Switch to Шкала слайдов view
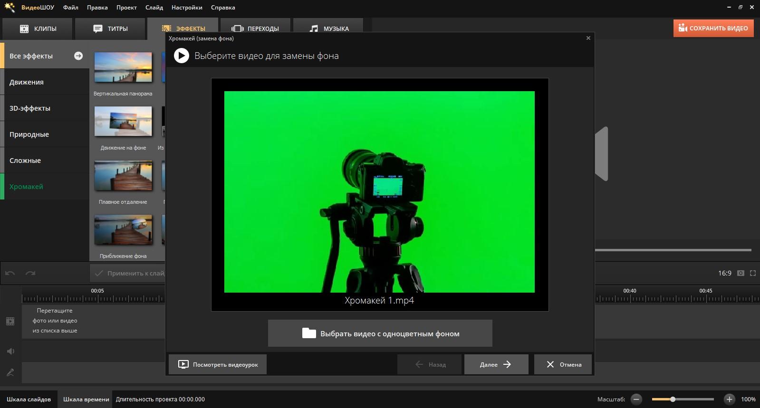760x408 pixels. (29, 399)
